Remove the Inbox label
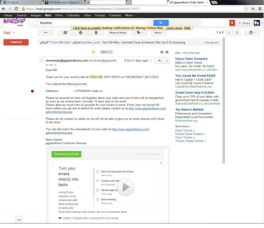264x228 pixels. coord(111,52)
